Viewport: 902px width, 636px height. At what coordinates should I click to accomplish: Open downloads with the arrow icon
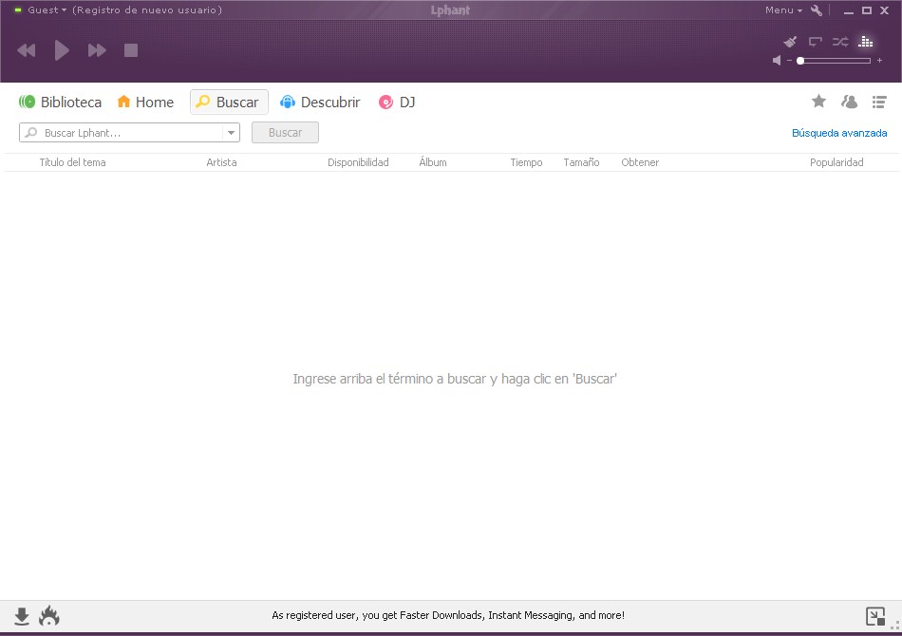(22, 616)
